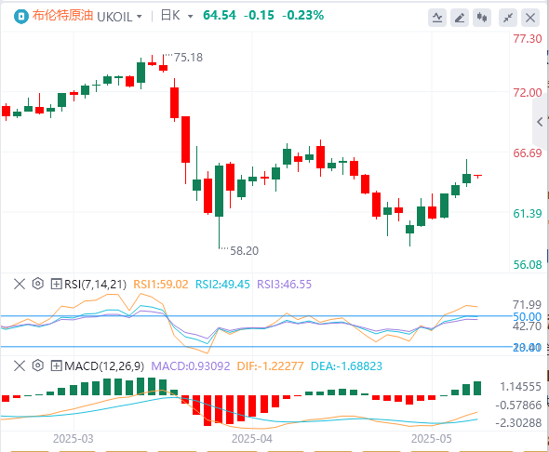Click the RSI(7,14,21) label
549x452 pixels.
95,284
